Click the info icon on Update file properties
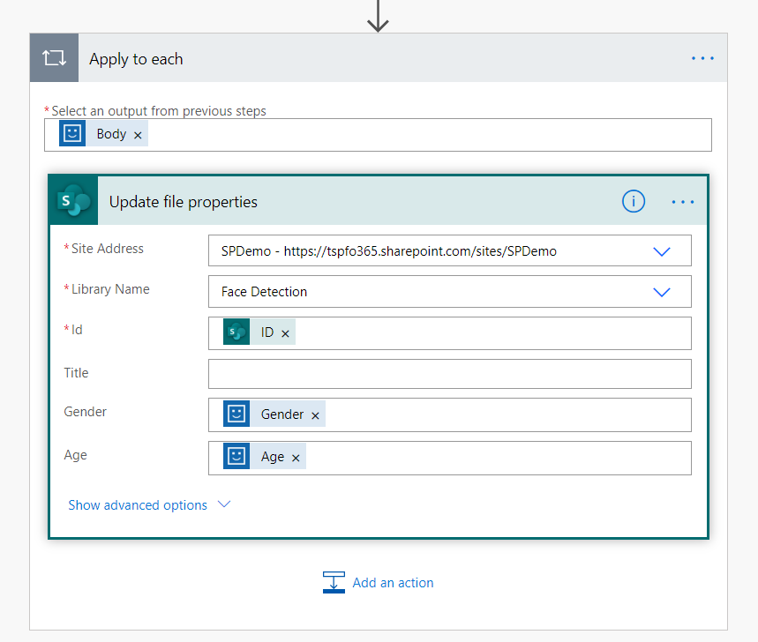758x642 pixels. coord(634,202)
